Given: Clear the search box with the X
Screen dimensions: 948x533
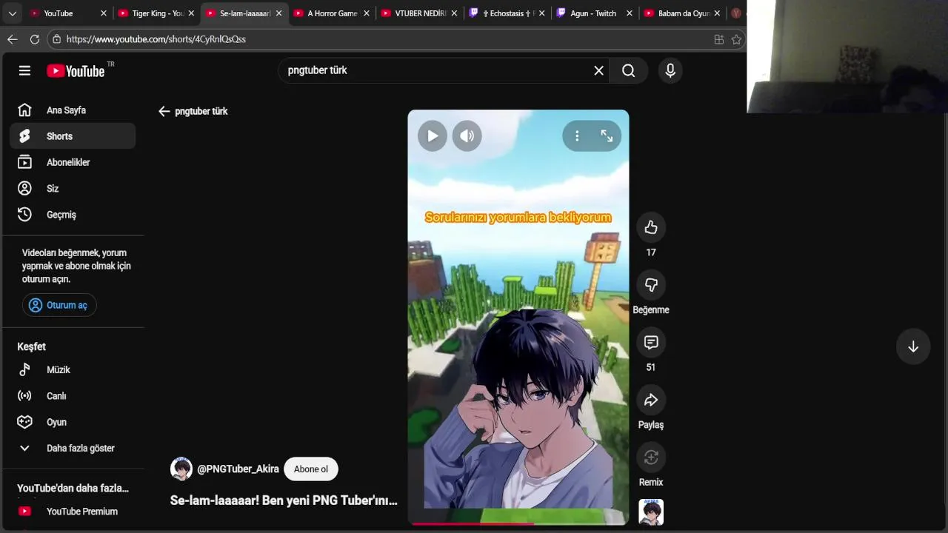Looking at the screenshot, I should pyautogui.click(x=598, y=70).
